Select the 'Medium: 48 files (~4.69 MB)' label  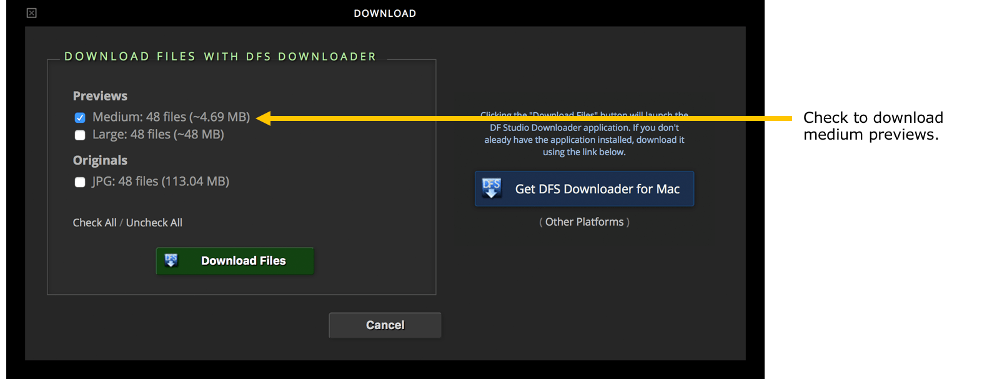(x=171, y=117)
